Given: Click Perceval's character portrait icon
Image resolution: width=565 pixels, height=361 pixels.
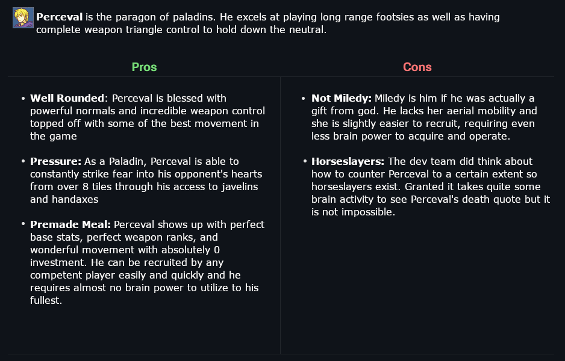Looking at the screenshot, I should click(x=23, y=17).
